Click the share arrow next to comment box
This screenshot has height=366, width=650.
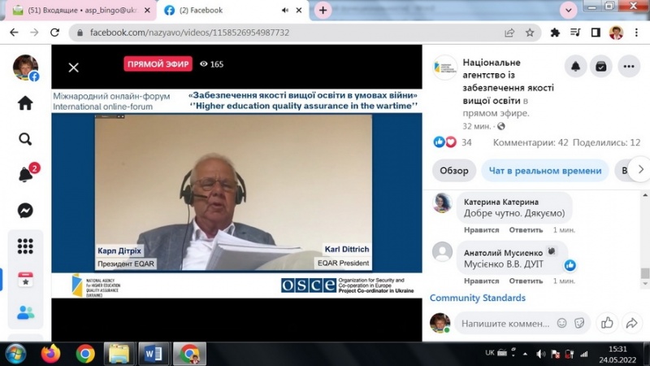(x=631, y=323)
